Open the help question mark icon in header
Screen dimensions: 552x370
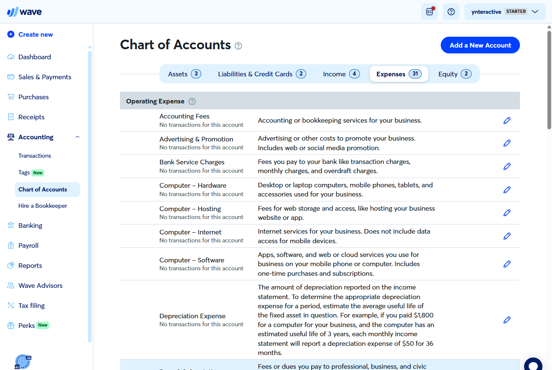pyautogui.click(x=451, y=12)
